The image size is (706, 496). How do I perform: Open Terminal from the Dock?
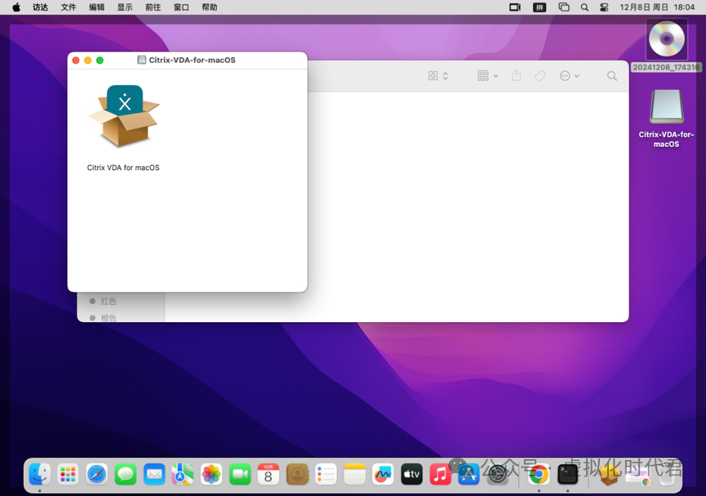pos(568,475)
